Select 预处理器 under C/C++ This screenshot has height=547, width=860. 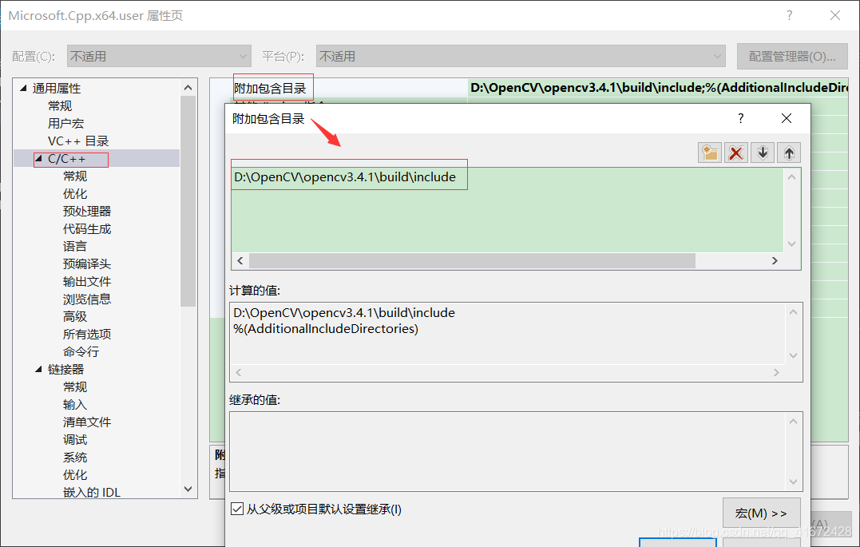click(x=87, y=211)
